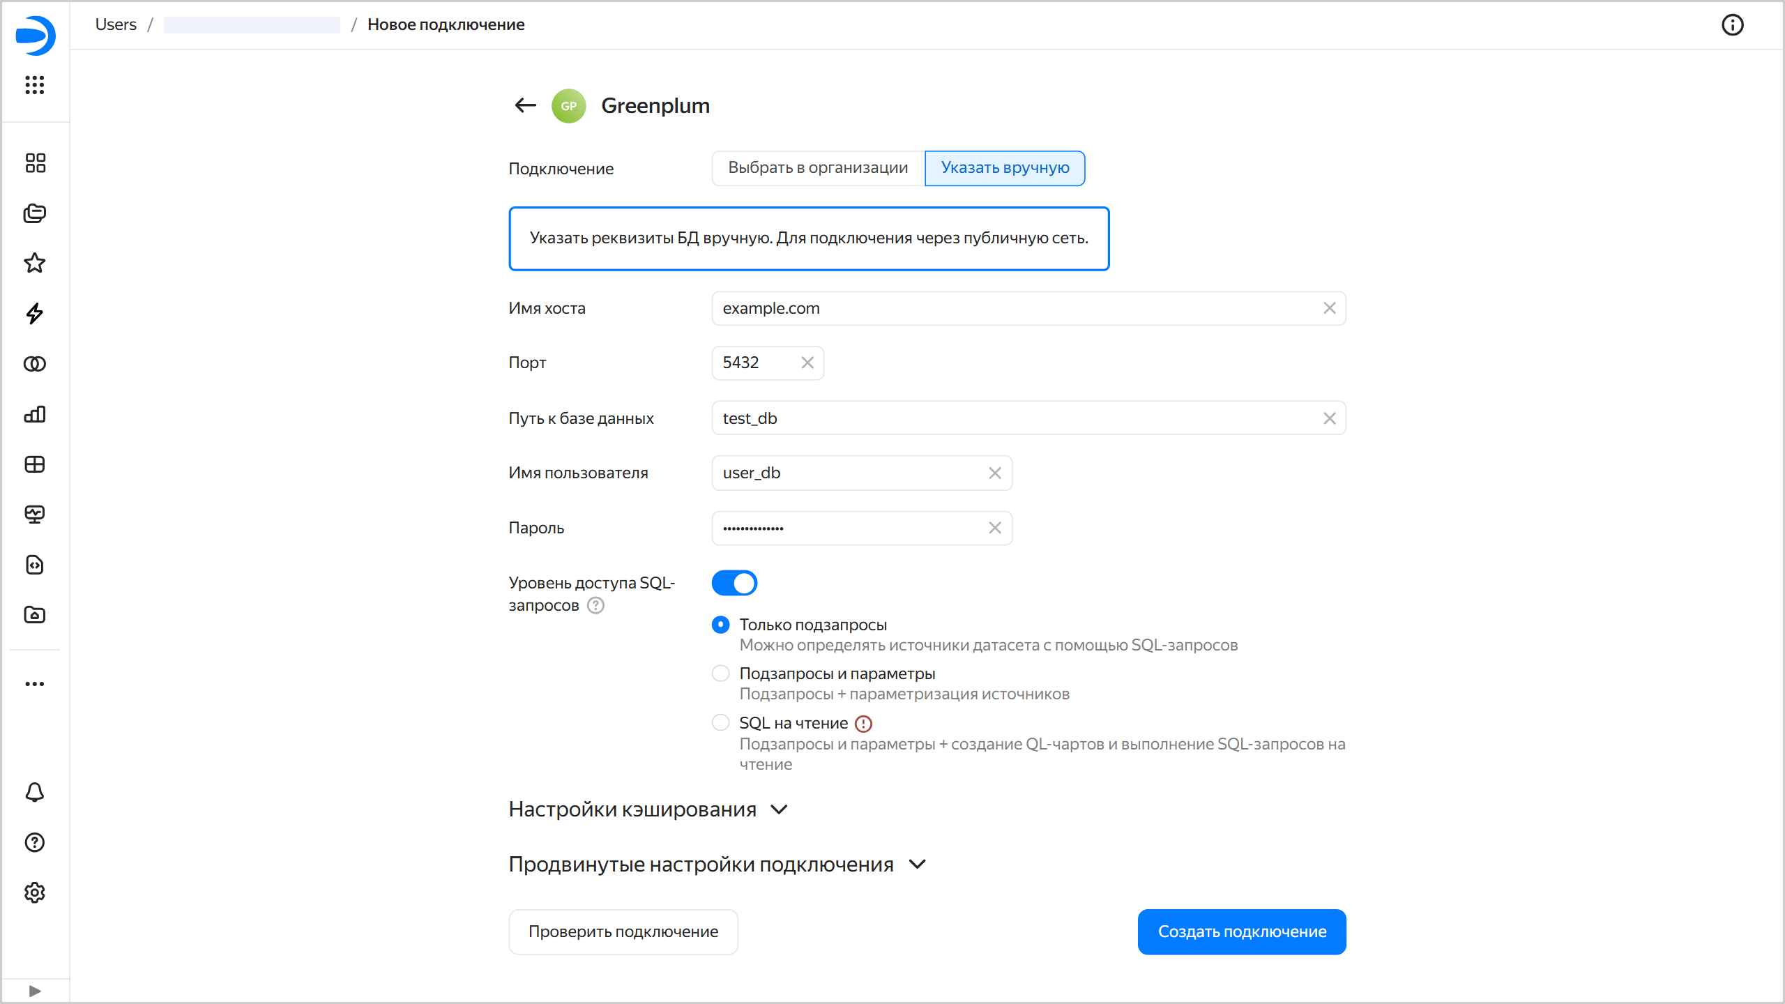
Task: Open the four-squares collections icon in sidebar
Action: pyautogui.click(x=35, y=163)
